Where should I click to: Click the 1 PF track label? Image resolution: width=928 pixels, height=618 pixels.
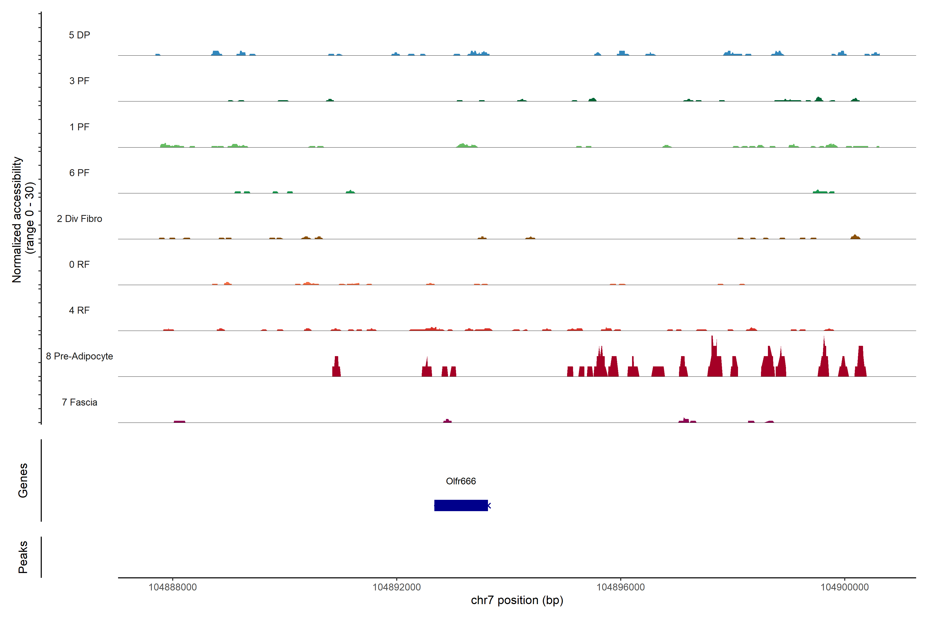tap(79, 127)
